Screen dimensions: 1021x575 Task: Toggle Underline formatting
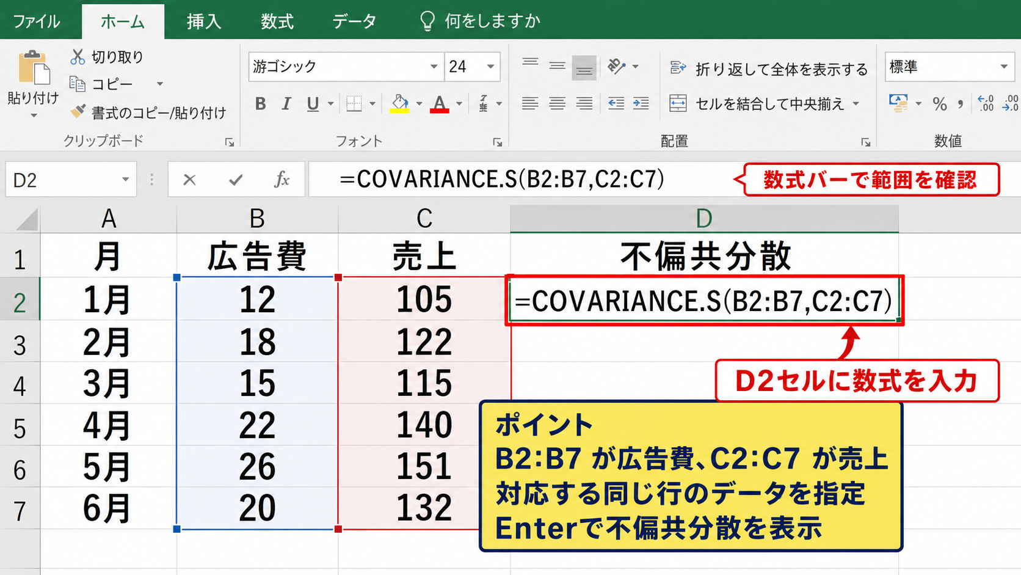pos(313,104)
